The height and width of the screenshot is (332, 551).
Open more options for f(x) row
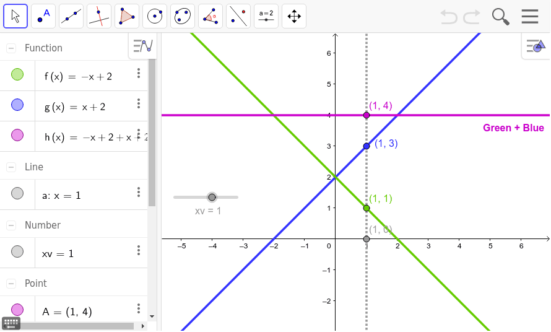[139, 73]
